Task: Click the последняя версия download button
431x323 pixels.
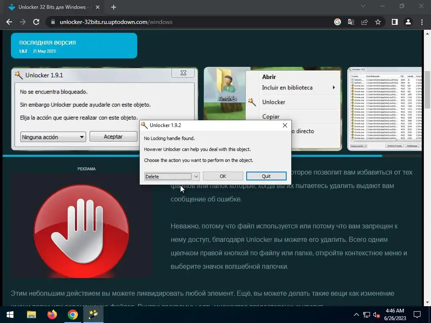Action: pos(74,45)
